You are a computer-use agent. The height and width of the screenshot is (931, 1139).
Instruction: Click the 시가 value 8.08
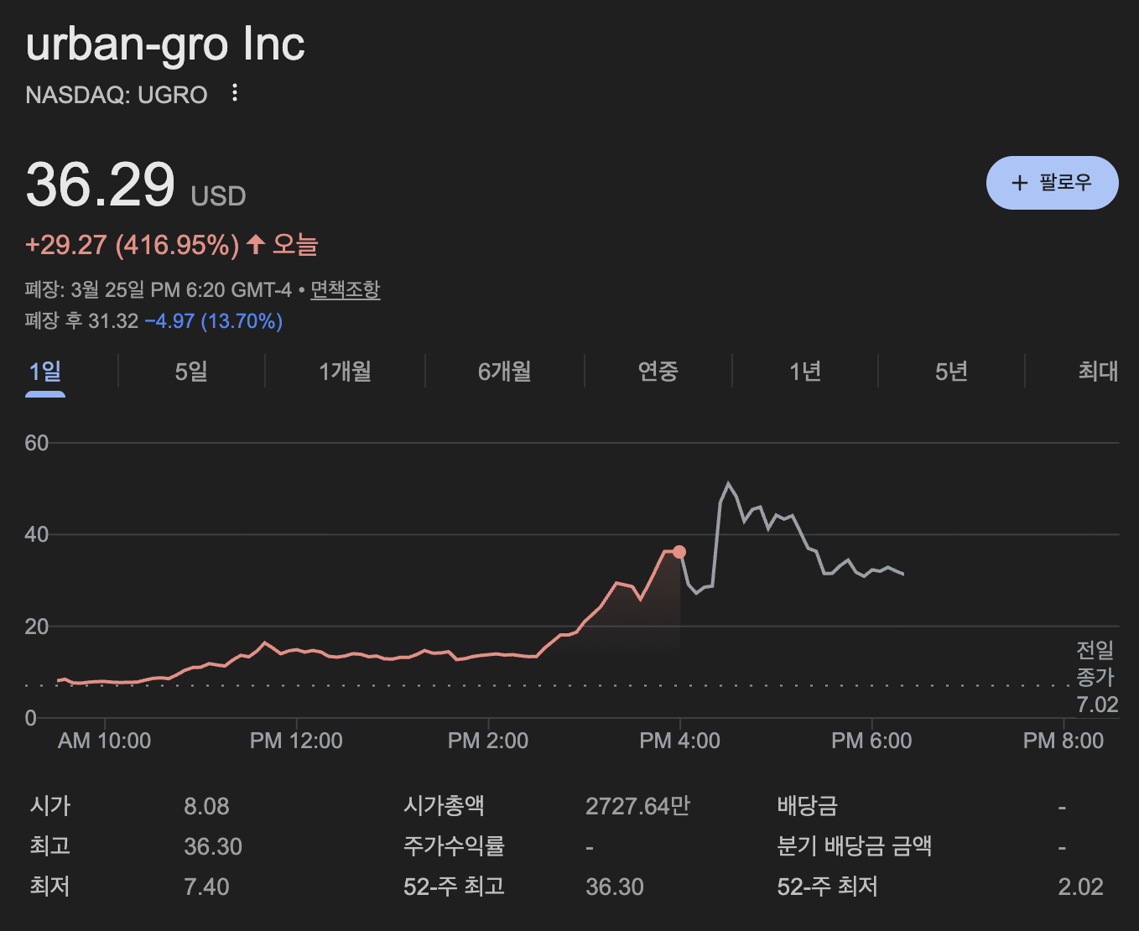pos(206,807)
